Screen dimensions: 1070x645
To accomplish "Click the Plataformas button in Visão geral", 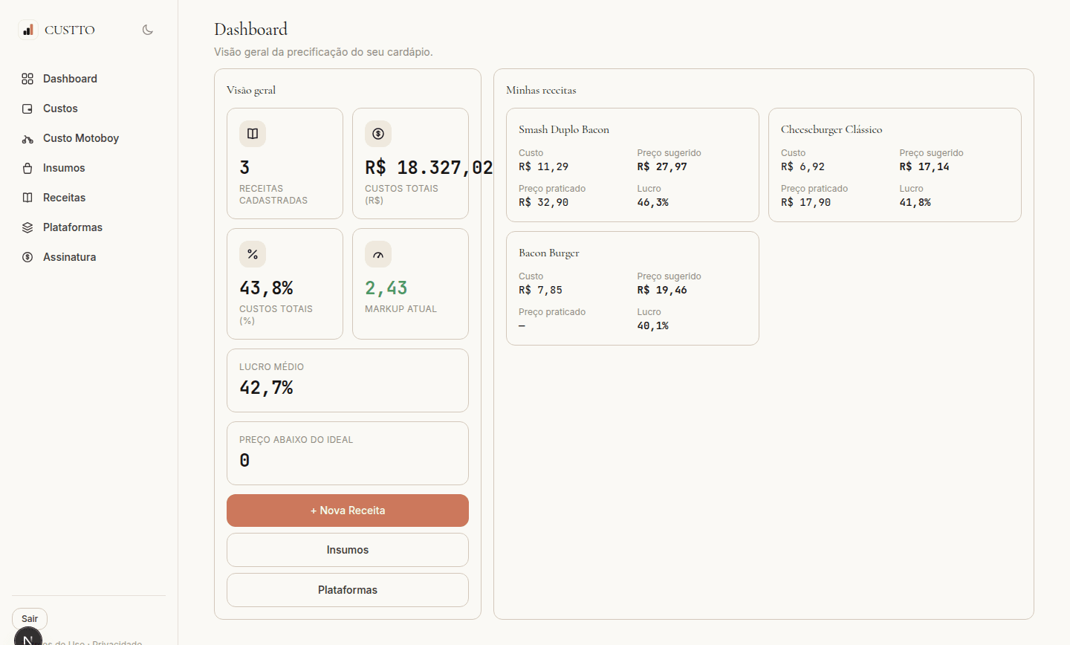I will tap(348, 590).
